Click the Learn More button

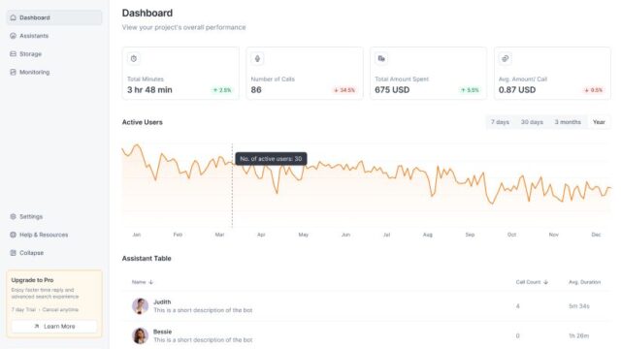(x=54, y=326)
